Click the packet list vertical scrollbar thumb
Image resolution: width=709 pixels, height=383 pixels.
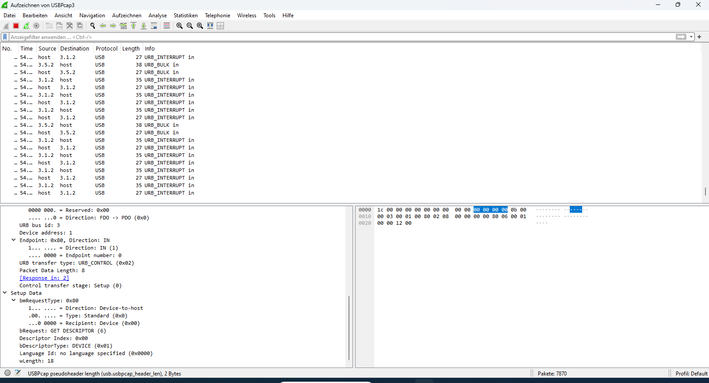coord(705,192)
